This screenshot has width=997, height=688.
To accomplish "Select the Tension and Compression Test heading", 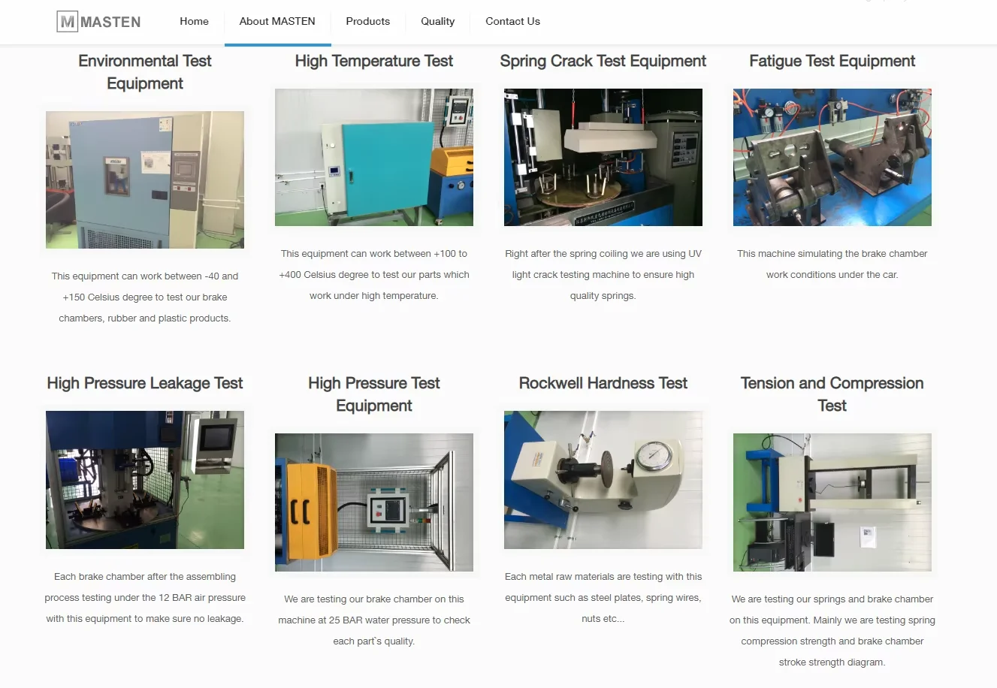I will click(832, 394).
